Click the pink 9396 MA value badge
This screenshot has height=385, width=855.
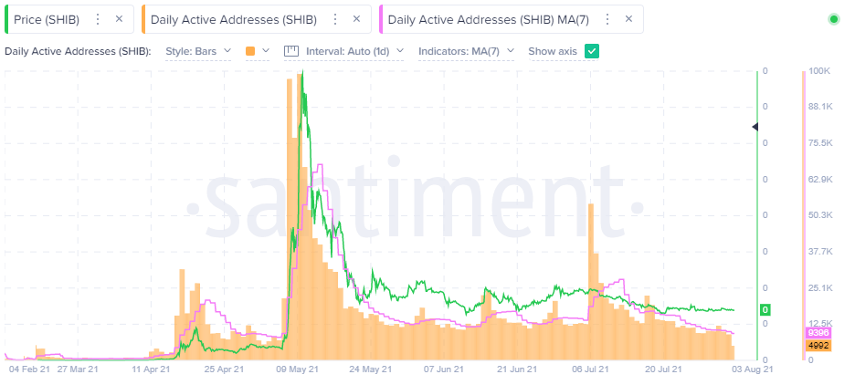(818, 332)
